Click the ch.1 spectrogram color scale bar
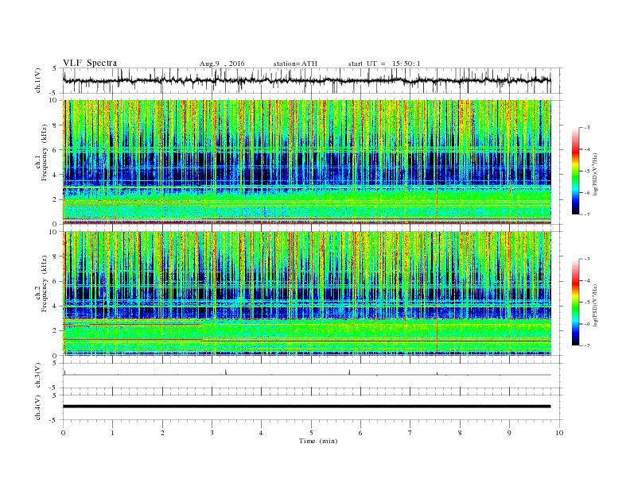The width and height of the screenshot is (630, 486). [575, 171]
